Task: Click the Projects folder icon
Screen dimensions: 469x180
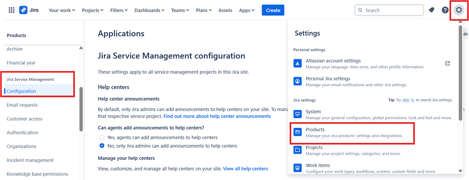Action: click(x=298, y=150)
